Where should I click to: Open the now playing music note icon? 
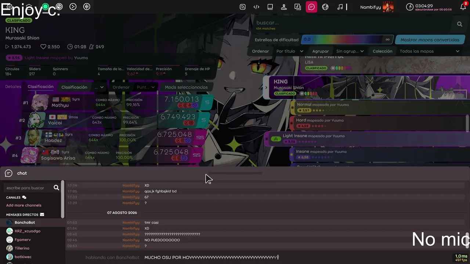(x=340, y=7)
